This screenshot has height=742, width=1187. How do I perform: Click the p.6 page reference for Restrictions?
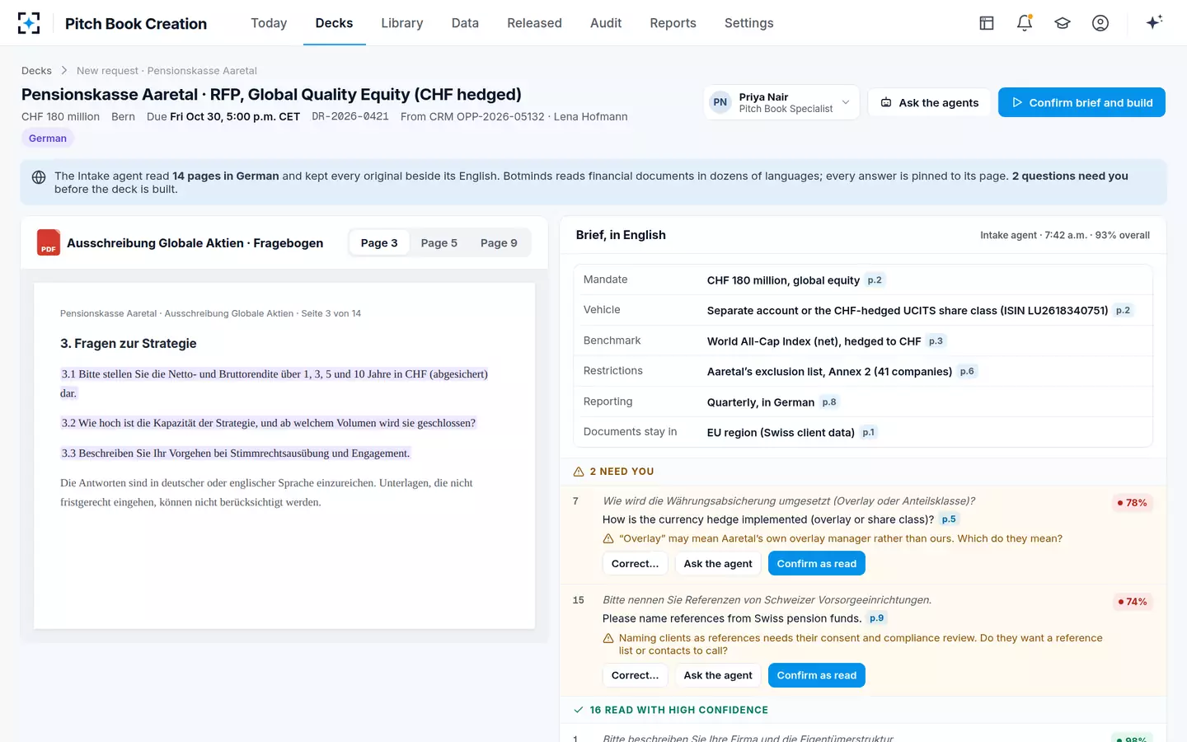click(x=967, y=372)
